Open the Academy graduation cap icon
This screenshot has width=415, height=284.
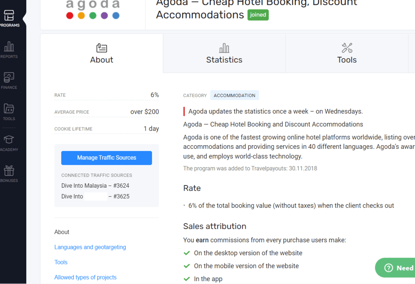click(x=9, y=140)
